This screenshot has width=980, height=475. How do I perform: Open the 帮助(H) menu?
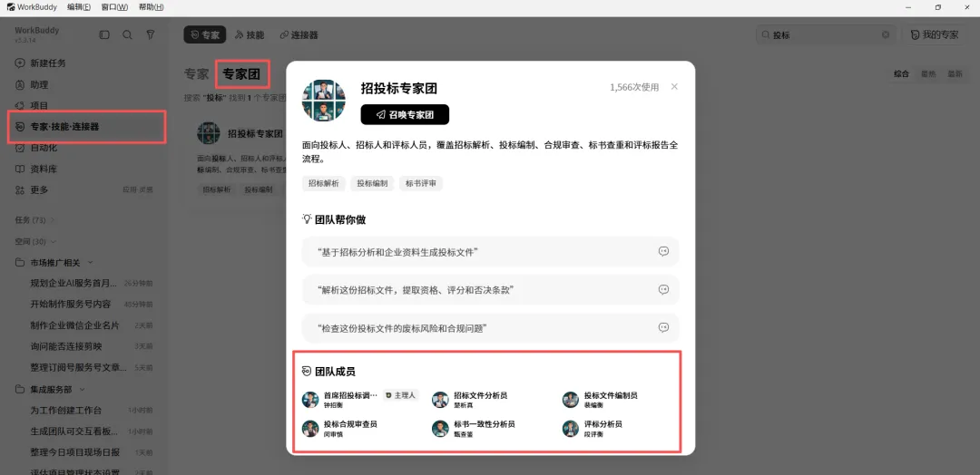(151, 7)
